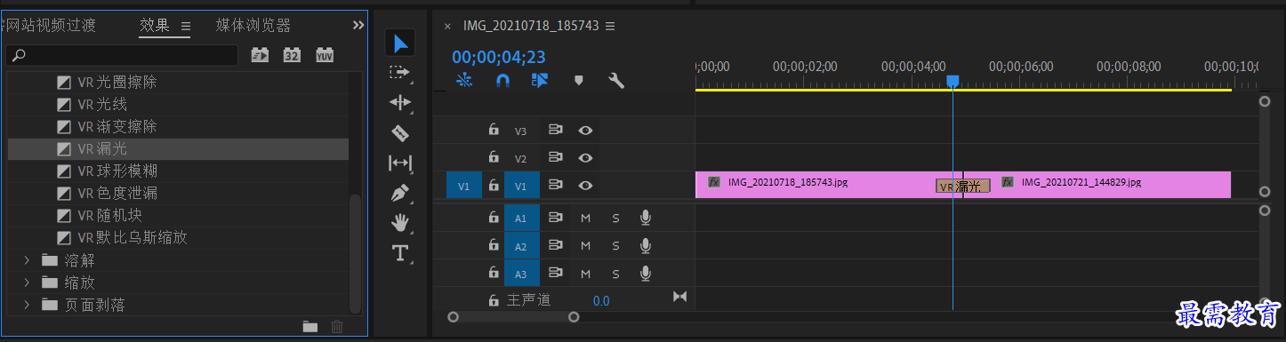Toggle V2 track lock
Image resolution: width=1286 pixels, height=342 pixels.
(x=494, y=158)
